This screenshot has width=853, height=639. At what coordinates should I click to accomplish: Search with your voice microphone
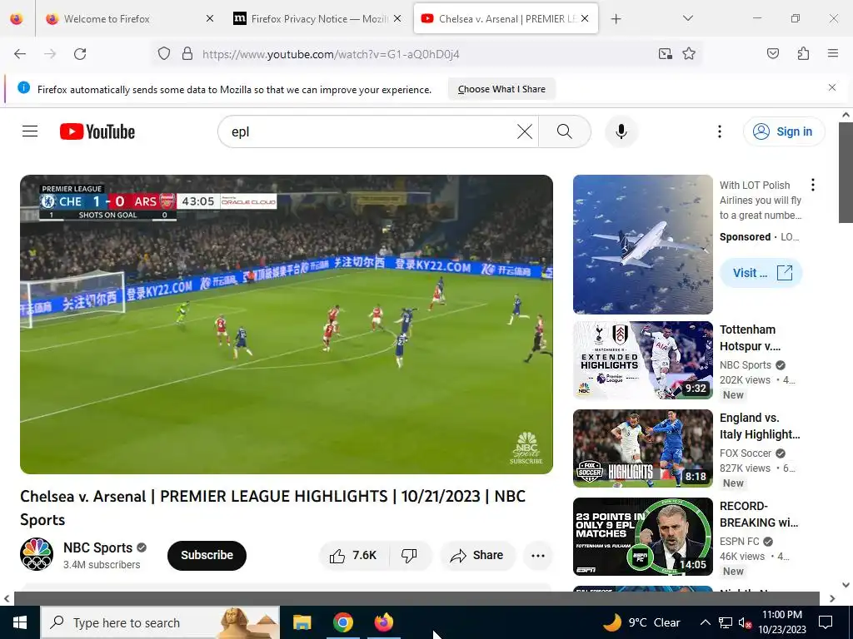click(621, 131)
